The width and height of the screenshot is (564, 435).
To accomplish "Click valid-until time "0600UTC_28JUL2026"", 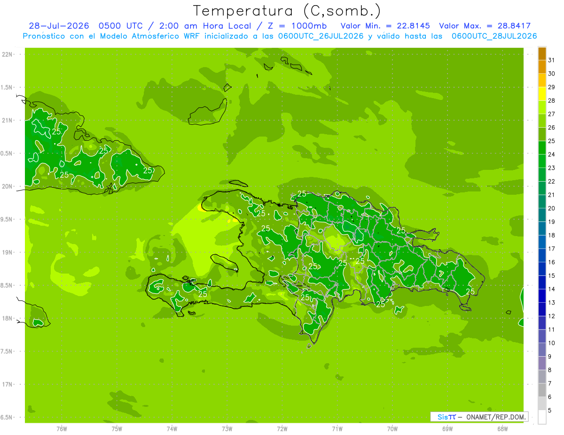I will (x=494, y=36).
